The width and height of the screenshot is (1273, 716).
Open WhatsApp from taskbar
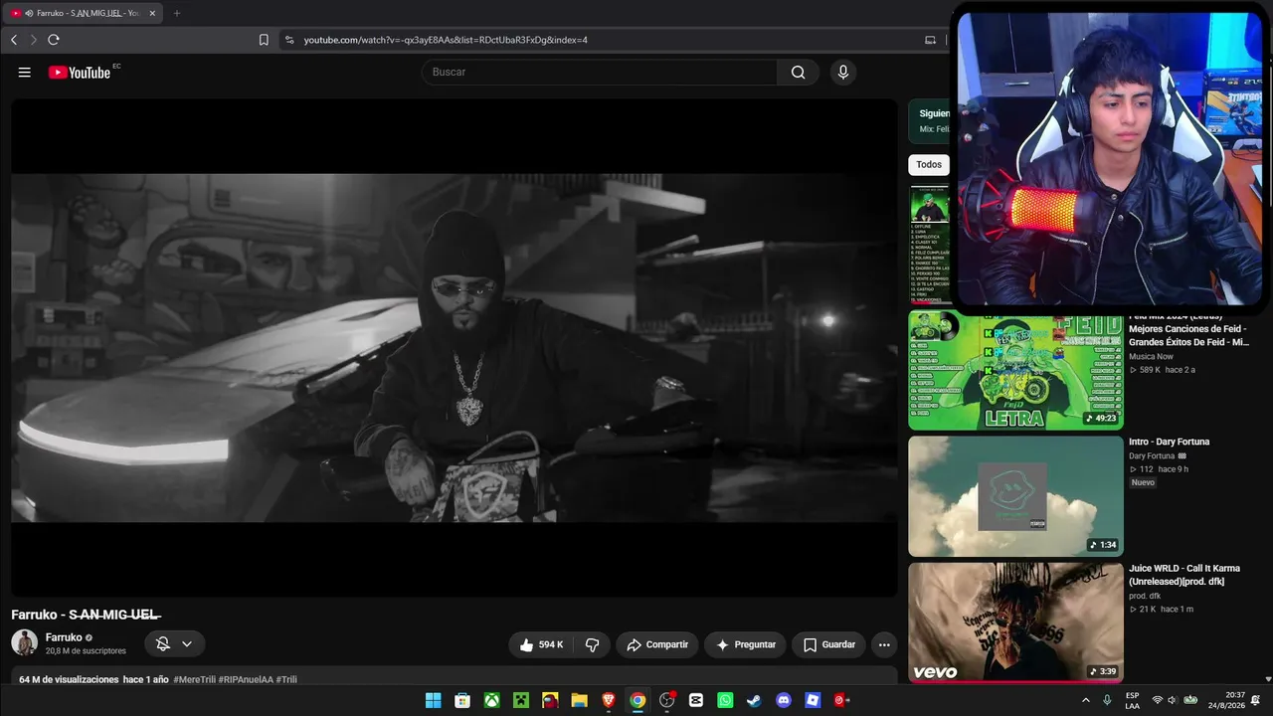[725, 700]
